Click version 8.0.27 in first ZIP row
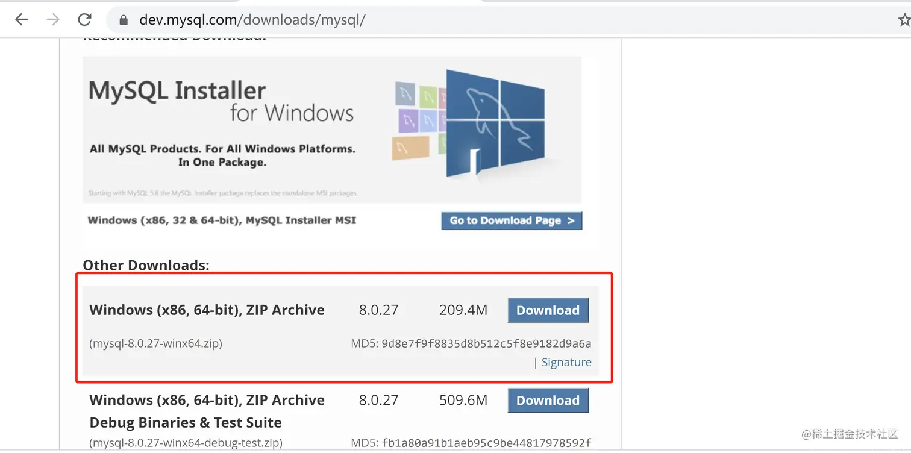Image resolution: width=911 pixels, height=453 pixels. pyautogui.click(x=378, y=310)
